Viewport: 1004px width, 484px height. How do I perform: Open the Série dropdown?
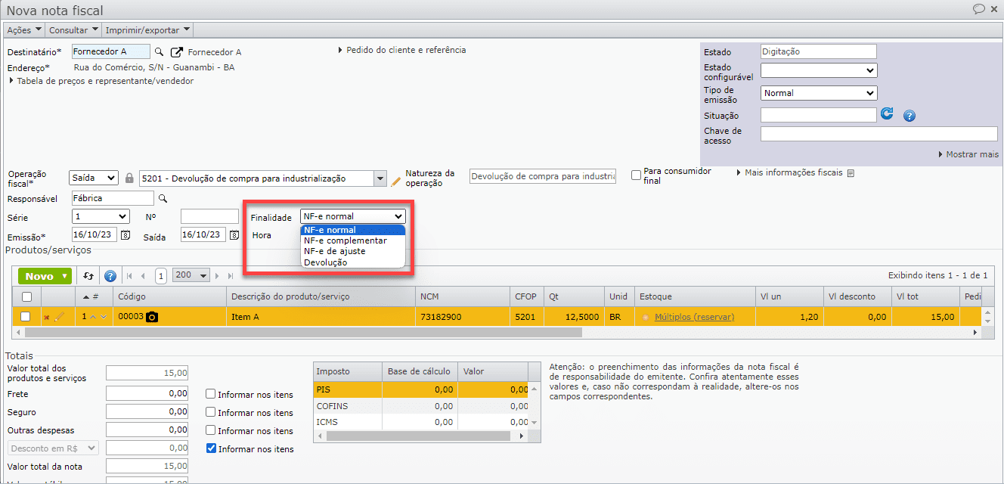coord(101,216)
